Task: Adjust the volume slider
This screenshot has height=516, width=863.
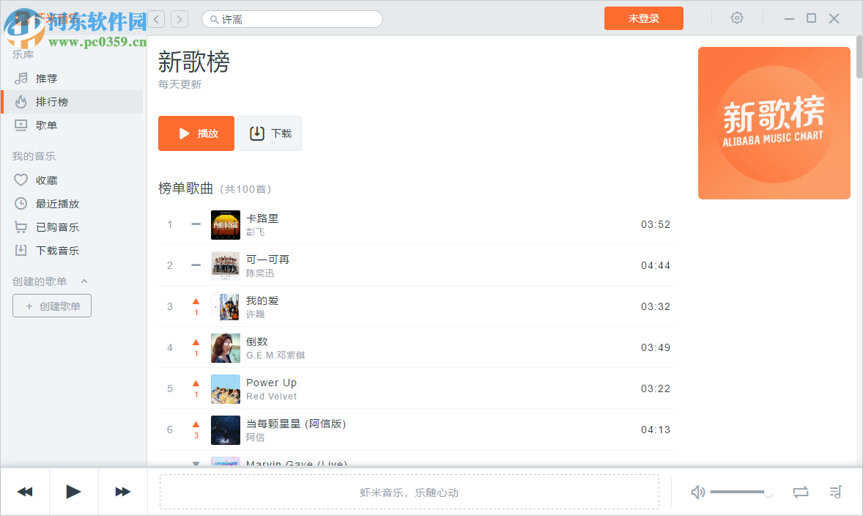Action: [740, 492]
